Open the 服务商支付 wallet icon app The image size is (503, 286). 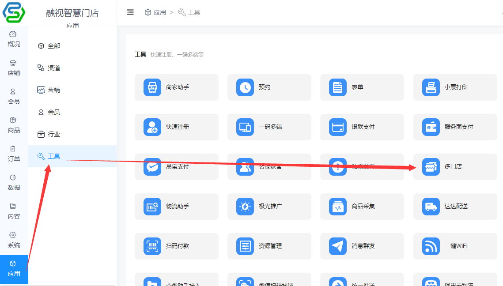(x=455, y=127)
